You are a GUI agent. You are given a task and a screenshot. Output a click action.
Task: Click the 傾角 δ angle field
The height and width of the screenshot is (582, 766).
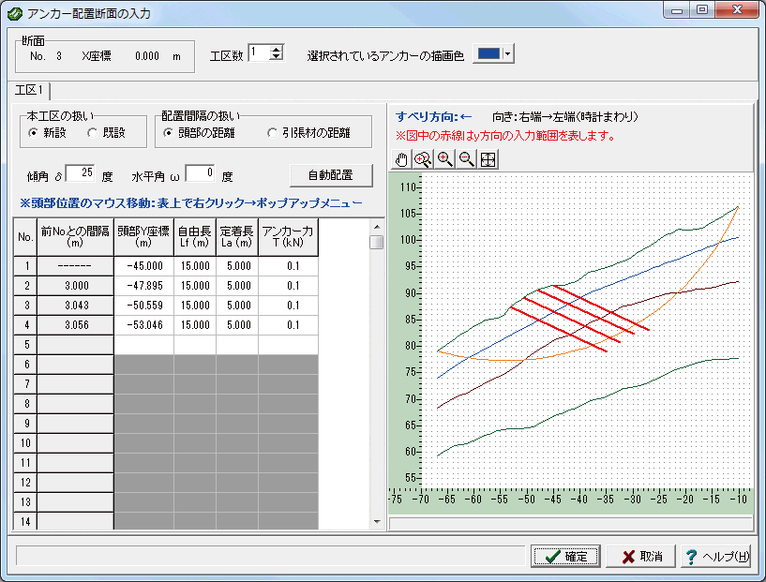(80, 172)
